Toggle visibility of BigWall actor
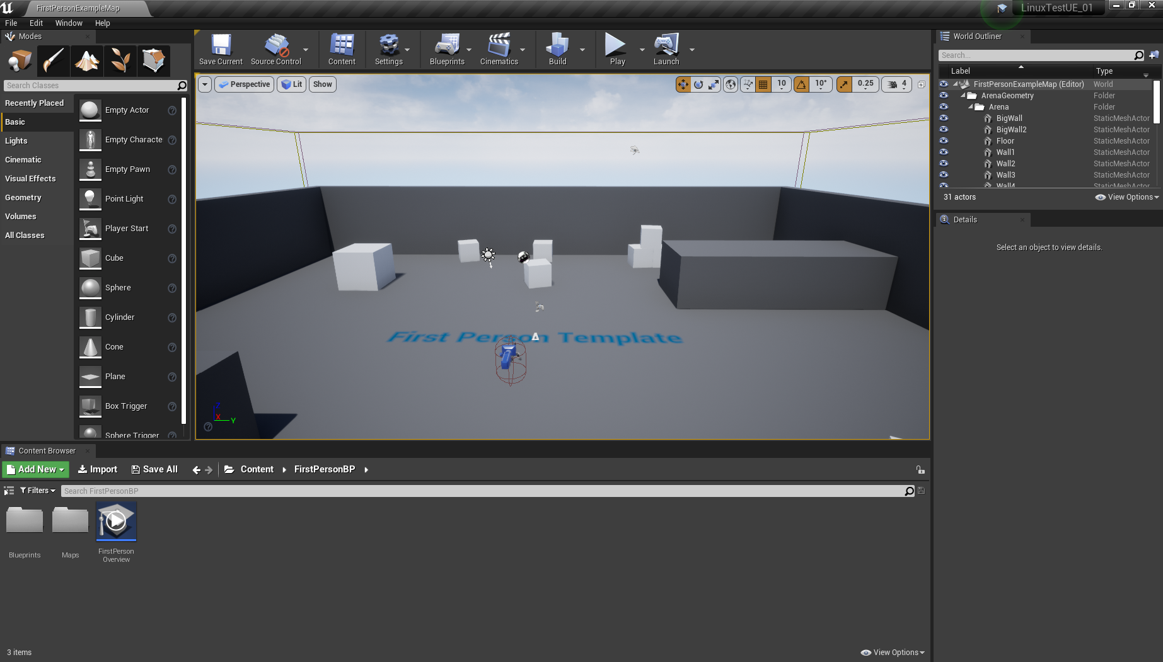Screen dimensions: 1163x662 pos(944,118)
